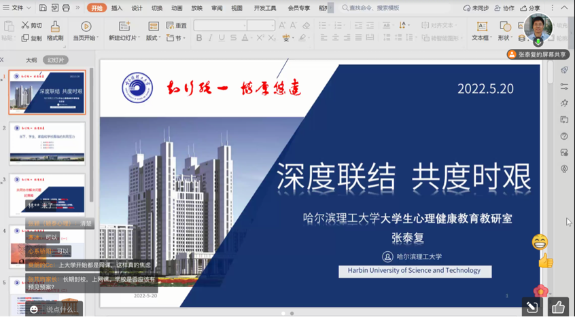Click the 新建幻灯片 new slide icon
The image size is (575, 317).
pos(124,26)
